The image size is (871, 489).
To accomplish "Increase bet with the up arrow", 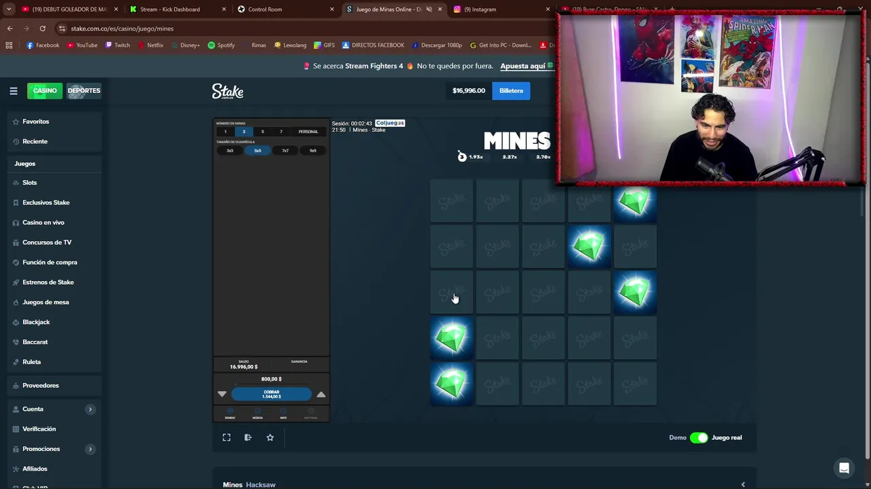I will [x=321, y=394].
